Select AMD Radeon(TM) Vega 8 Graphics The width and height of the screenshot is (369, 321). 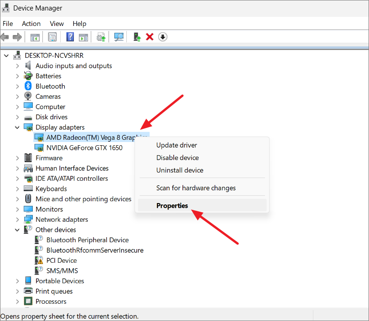(x=91, y=138)
